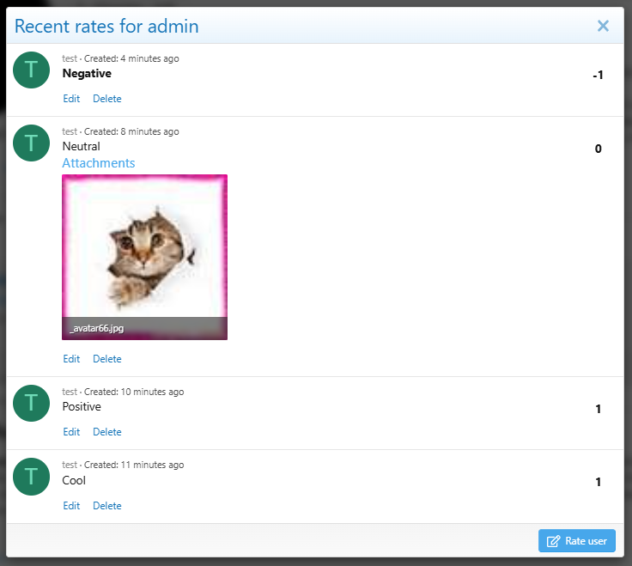This screenshot has width=632, height=566.
Task: Edit the Neutral rating
Action: point(71,359)
